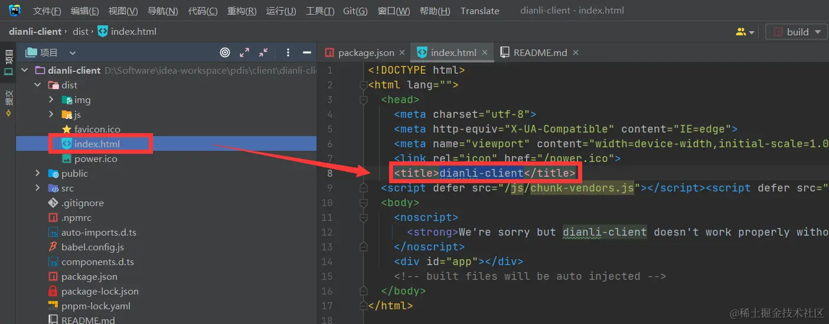Fold the html tag at line 2
The image size is (829, 324).
tap(364, 85)
